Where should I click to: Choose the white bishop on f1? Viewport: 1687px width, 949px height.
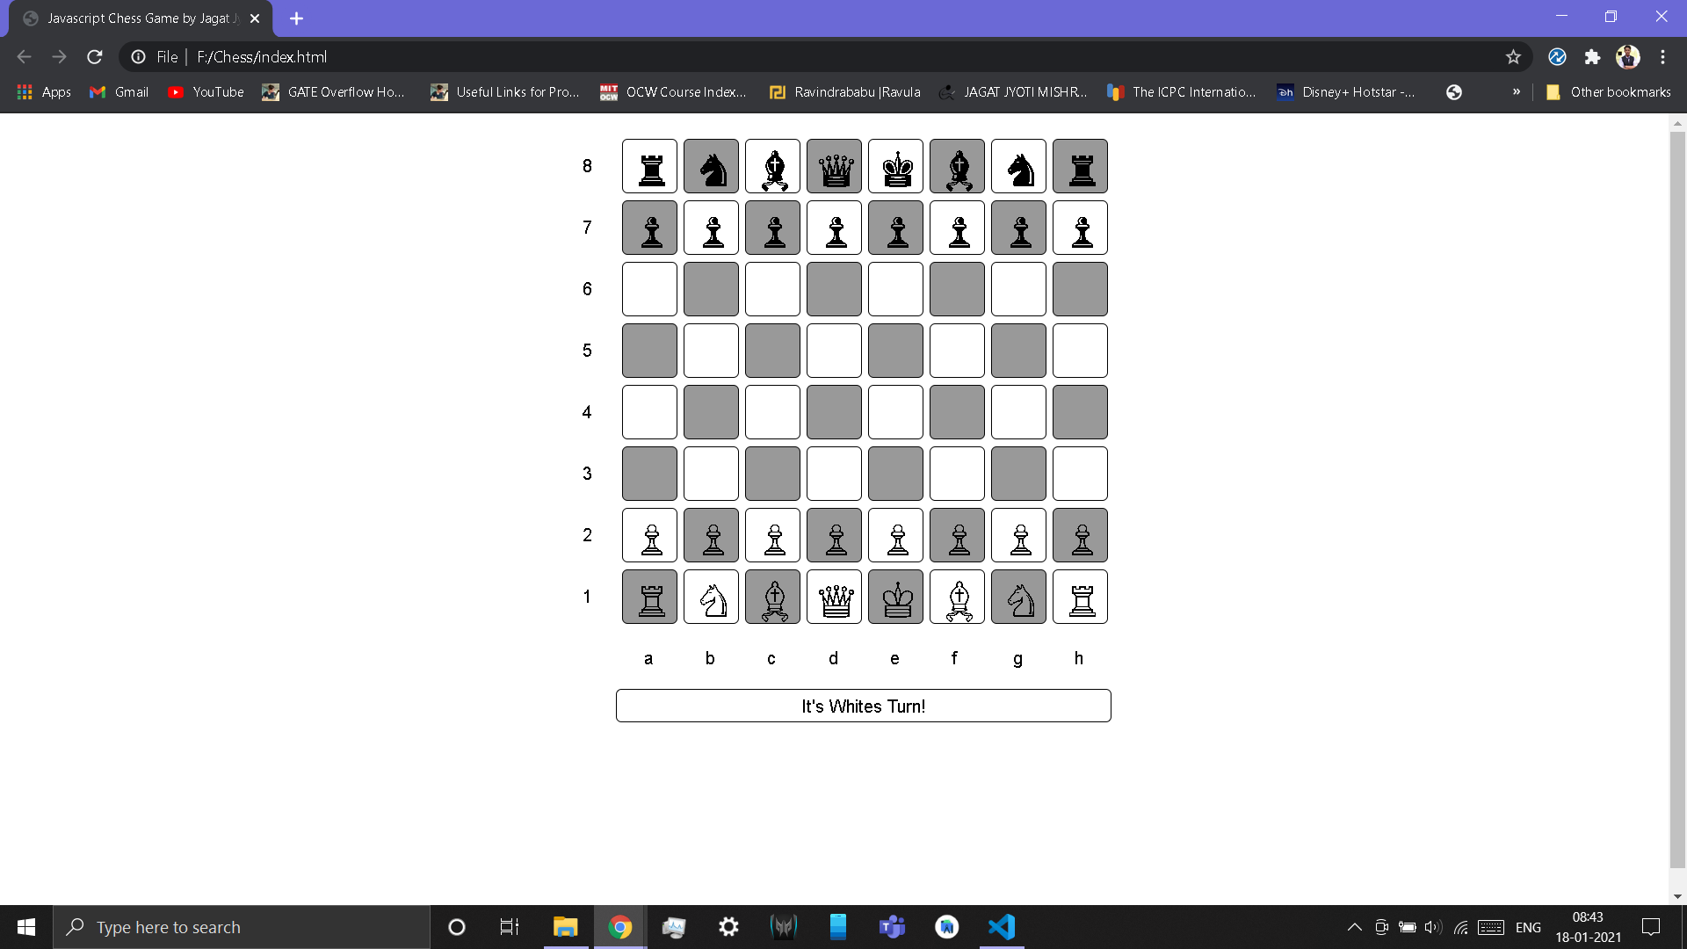(x=957, y=598)
